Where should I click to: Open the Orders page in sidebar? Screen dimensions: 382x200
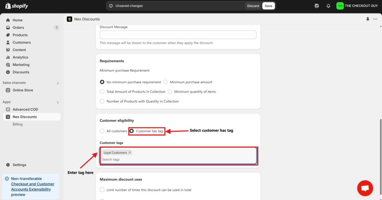[18, 28]
